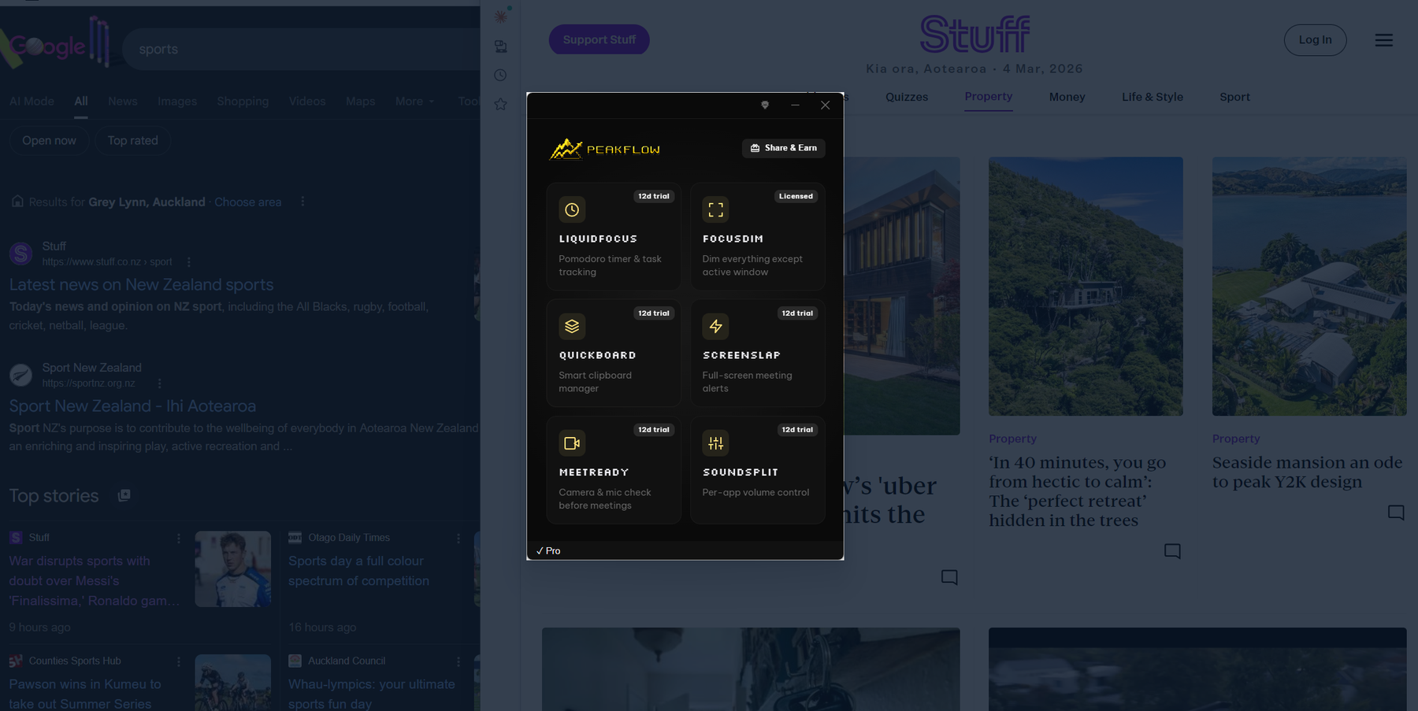The height and width of the screenshot is (711, 1418).
Task: Open QuickBoard via its layers icon
Action: point(572,326)
